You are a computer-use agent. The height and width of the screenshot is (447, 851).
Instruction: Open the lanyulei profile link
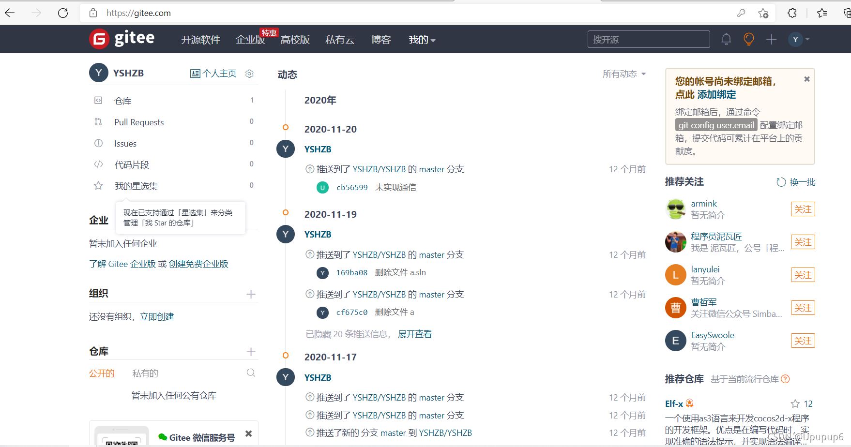click(705, 269)
